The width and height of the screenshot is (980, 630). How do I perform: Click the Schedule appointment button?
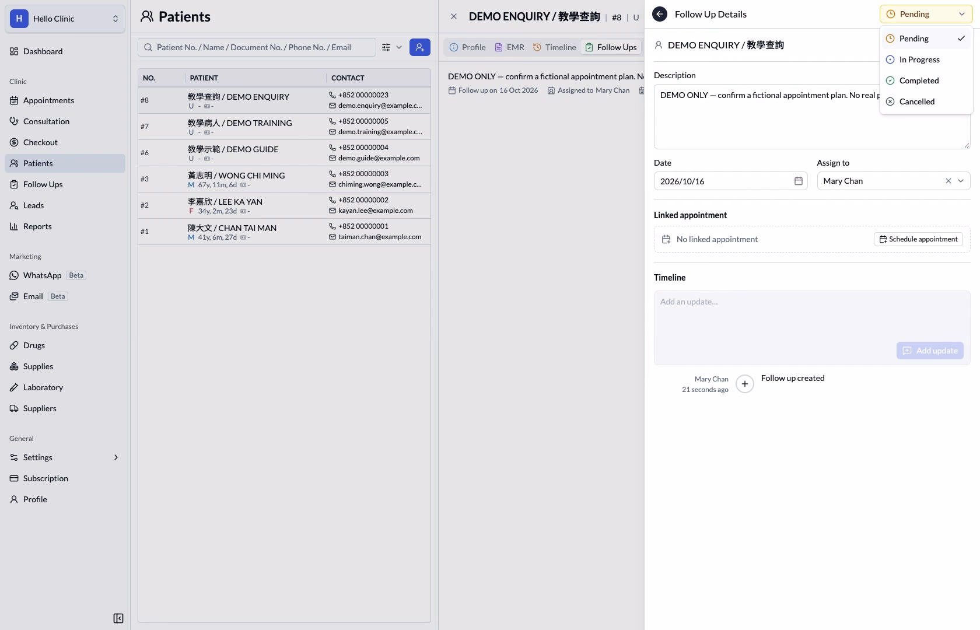(x=918, y=239)
